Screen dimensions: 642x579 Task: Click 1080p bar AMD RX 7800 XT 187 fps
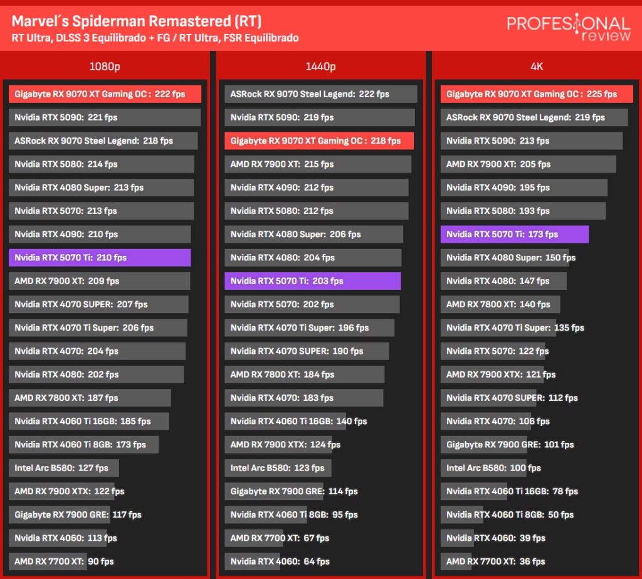[x=90, y=398]
